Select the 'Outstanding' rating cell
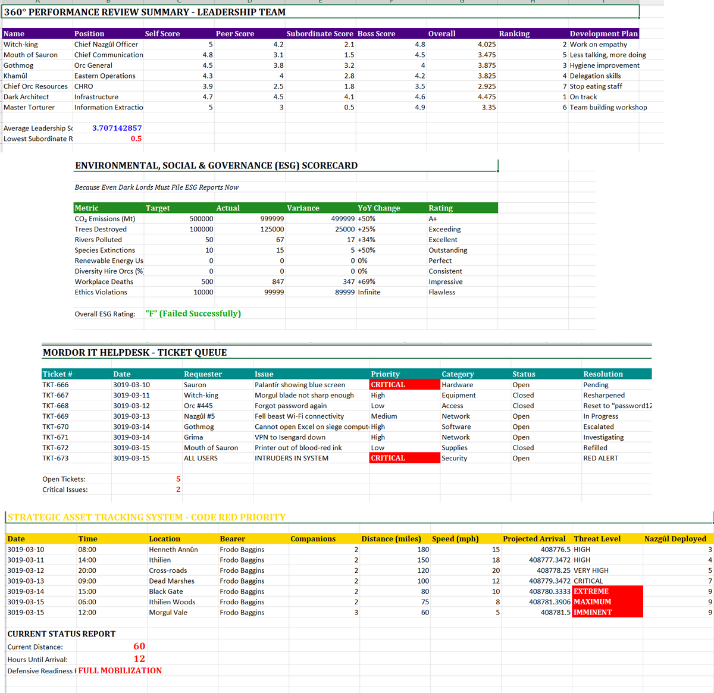Viewport: 714px width, 693px height. pos(462,250)
